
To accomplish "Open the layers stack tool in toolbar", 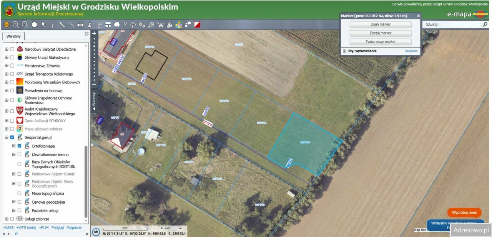I will [7, 25].
